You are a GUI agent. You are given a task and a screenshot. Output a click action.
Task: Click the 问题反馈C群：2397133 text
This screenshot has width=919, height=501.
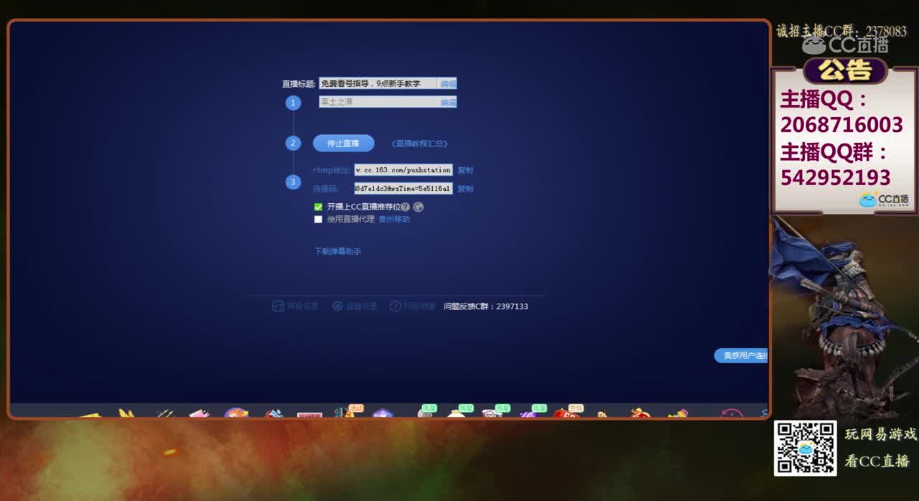tap(486, 306)
